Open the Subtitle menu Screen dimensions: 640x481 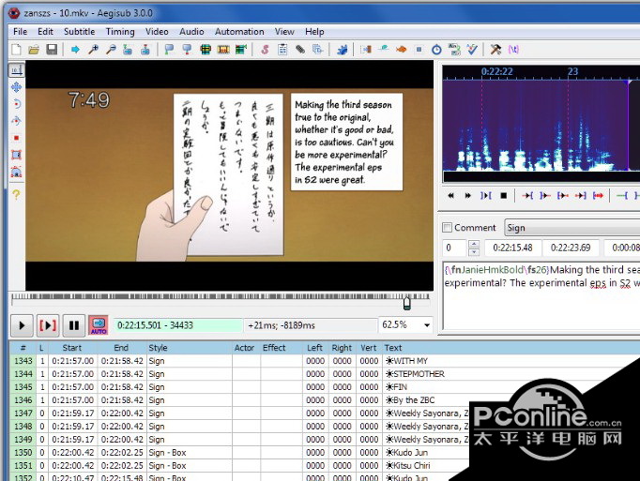tap(79, 32)
